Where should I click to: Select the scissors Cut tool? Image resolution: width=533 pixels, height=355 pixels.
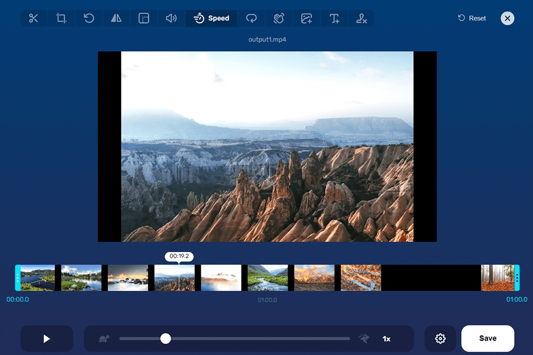pyautogui.click(x=34, y=18)
